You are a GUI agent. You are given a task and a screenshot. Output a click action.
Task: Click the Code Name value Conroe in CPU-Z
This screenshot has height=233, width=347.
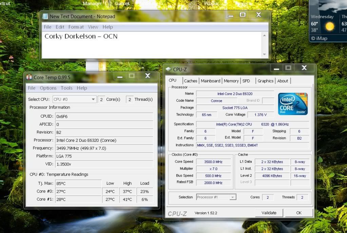coord(216,101)
